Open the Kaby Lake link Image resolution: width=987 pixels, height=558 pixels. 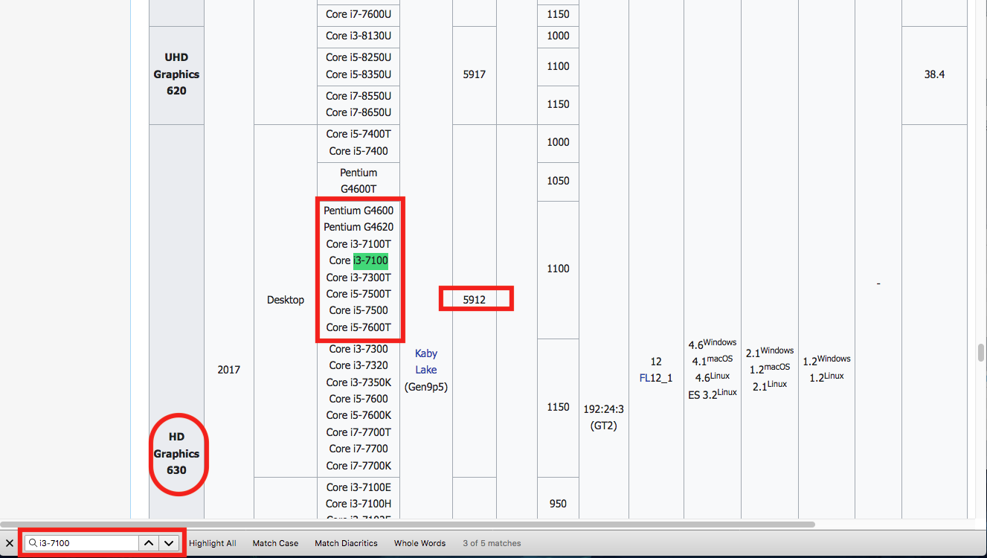click(426, 362)
